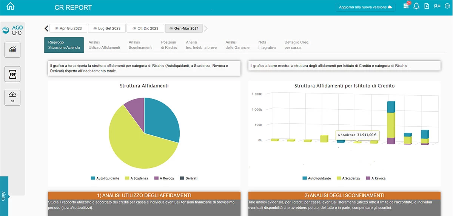Expand the Aiuto side panel
Screen dimensions: 453x216
click(4, 196)
